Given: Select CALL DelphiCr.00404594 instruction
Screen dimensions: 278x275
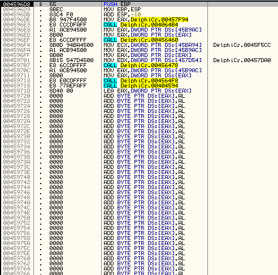Looking at the screenshot, I should point(141,86).
